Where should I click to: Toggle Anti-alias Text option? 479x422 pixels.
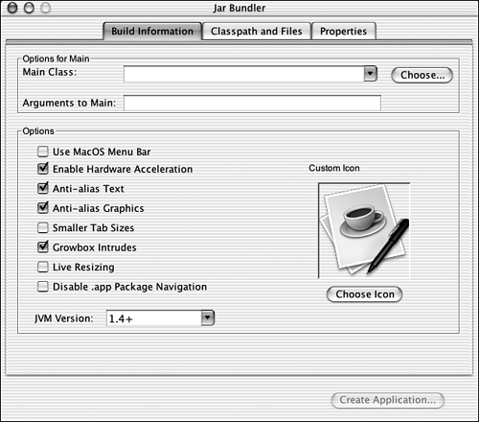43,188
